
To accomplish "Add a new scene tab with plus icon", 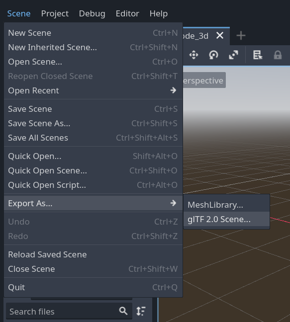I will (241, 35).
